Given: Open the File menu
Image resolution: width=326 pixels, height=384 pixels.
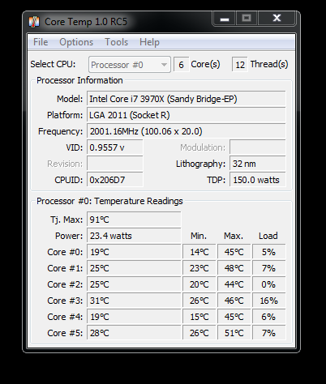Looking at the screenshot, I should 41,42.
